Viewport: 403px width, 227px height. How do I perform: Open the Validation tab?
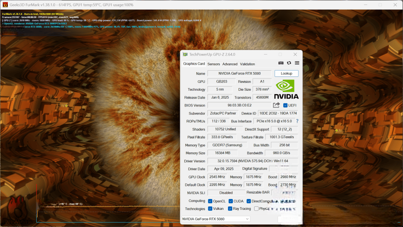coord(247,64)
